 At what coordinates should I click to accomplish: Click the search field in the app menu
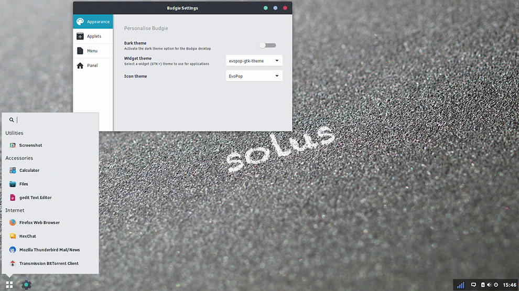click(50, 120)
